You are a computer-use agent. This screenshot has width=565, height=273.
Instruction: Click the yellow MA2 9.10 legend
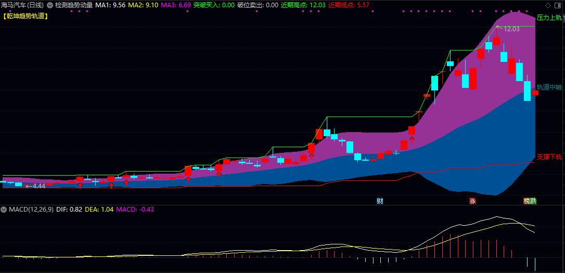click(143, 5)
